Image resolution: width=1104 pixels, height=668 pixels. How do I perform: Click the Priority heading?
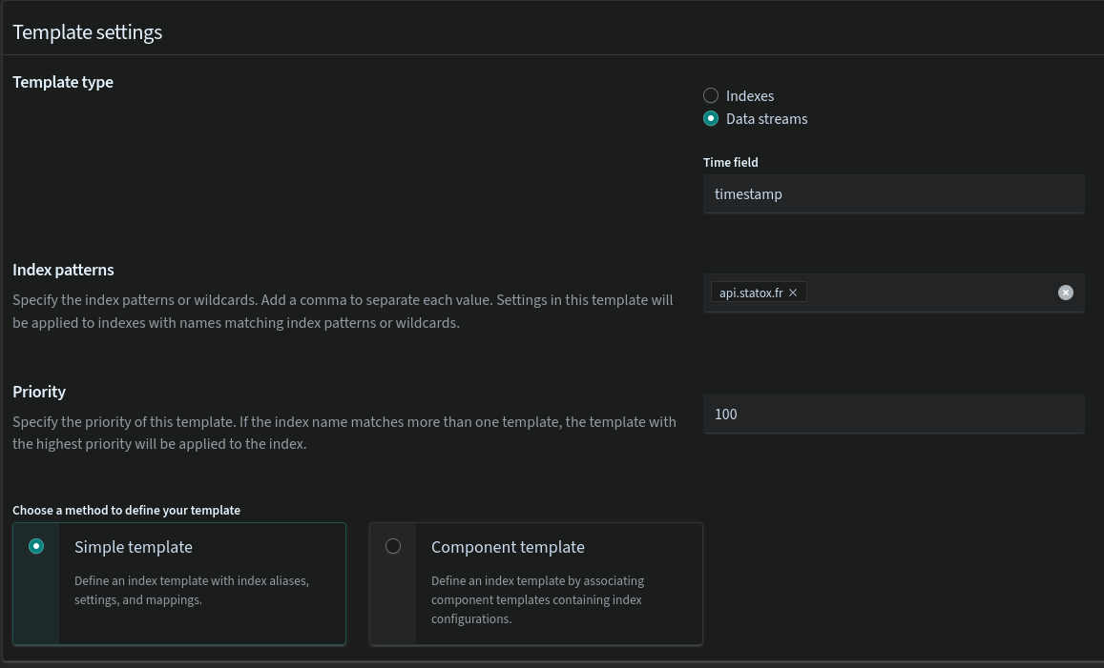[39, 392]
